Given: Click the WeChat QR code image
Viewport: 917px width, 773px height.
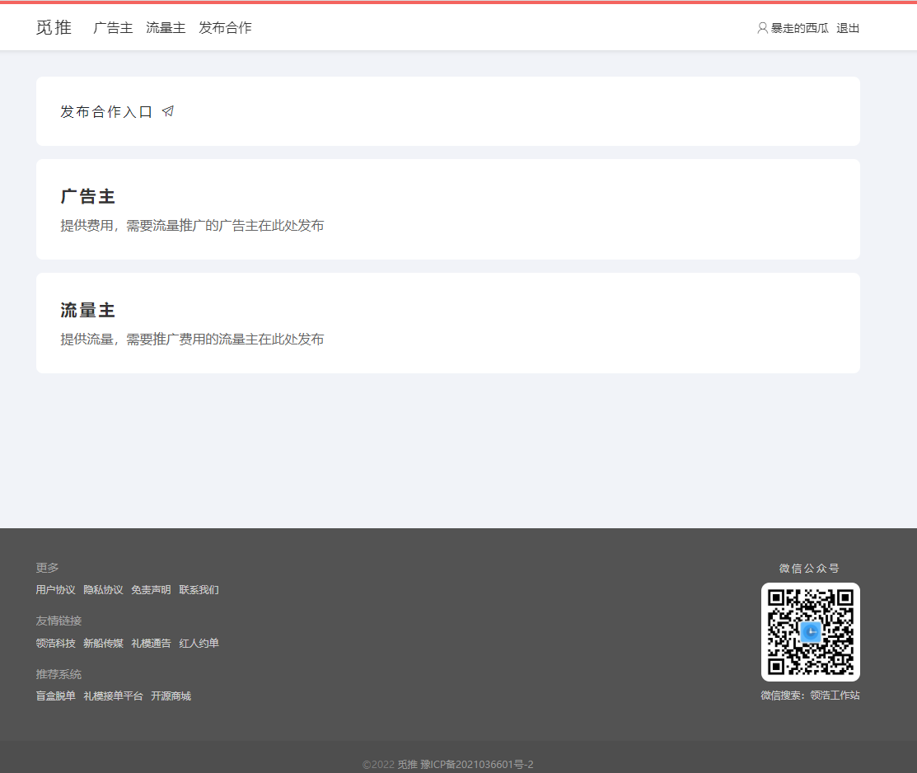Looking at the screenshot, I should point(810,632).
